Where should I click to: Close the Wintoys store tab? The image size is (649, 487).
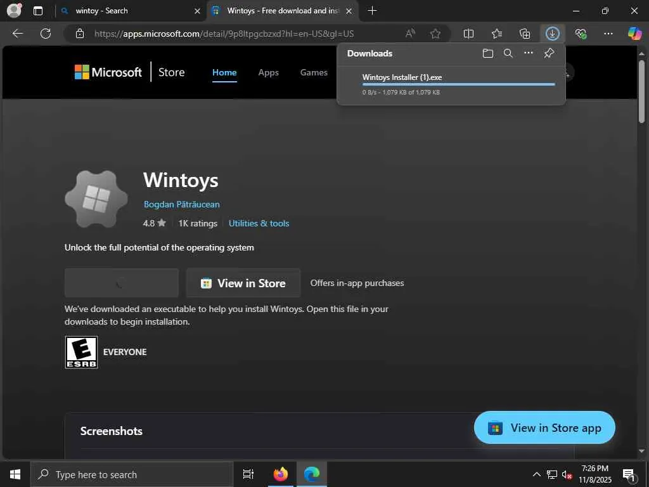349,11
